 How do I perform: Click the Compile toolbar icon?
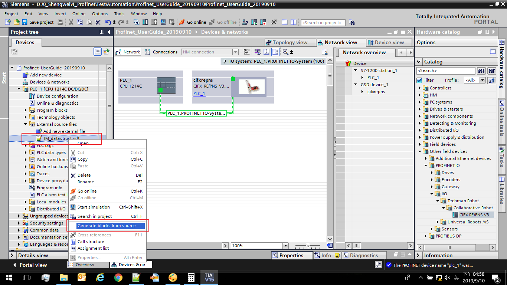(x=136, y=22)
